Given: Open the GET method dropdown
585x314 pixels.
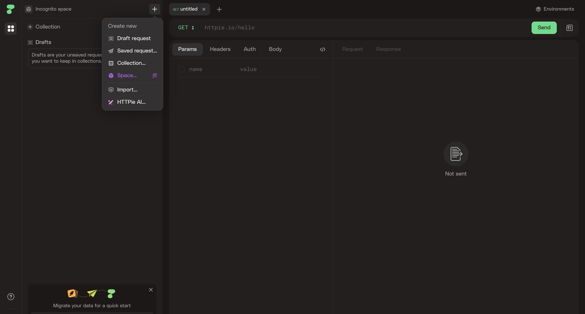Looking at the screenshot, I should [186, 28].
